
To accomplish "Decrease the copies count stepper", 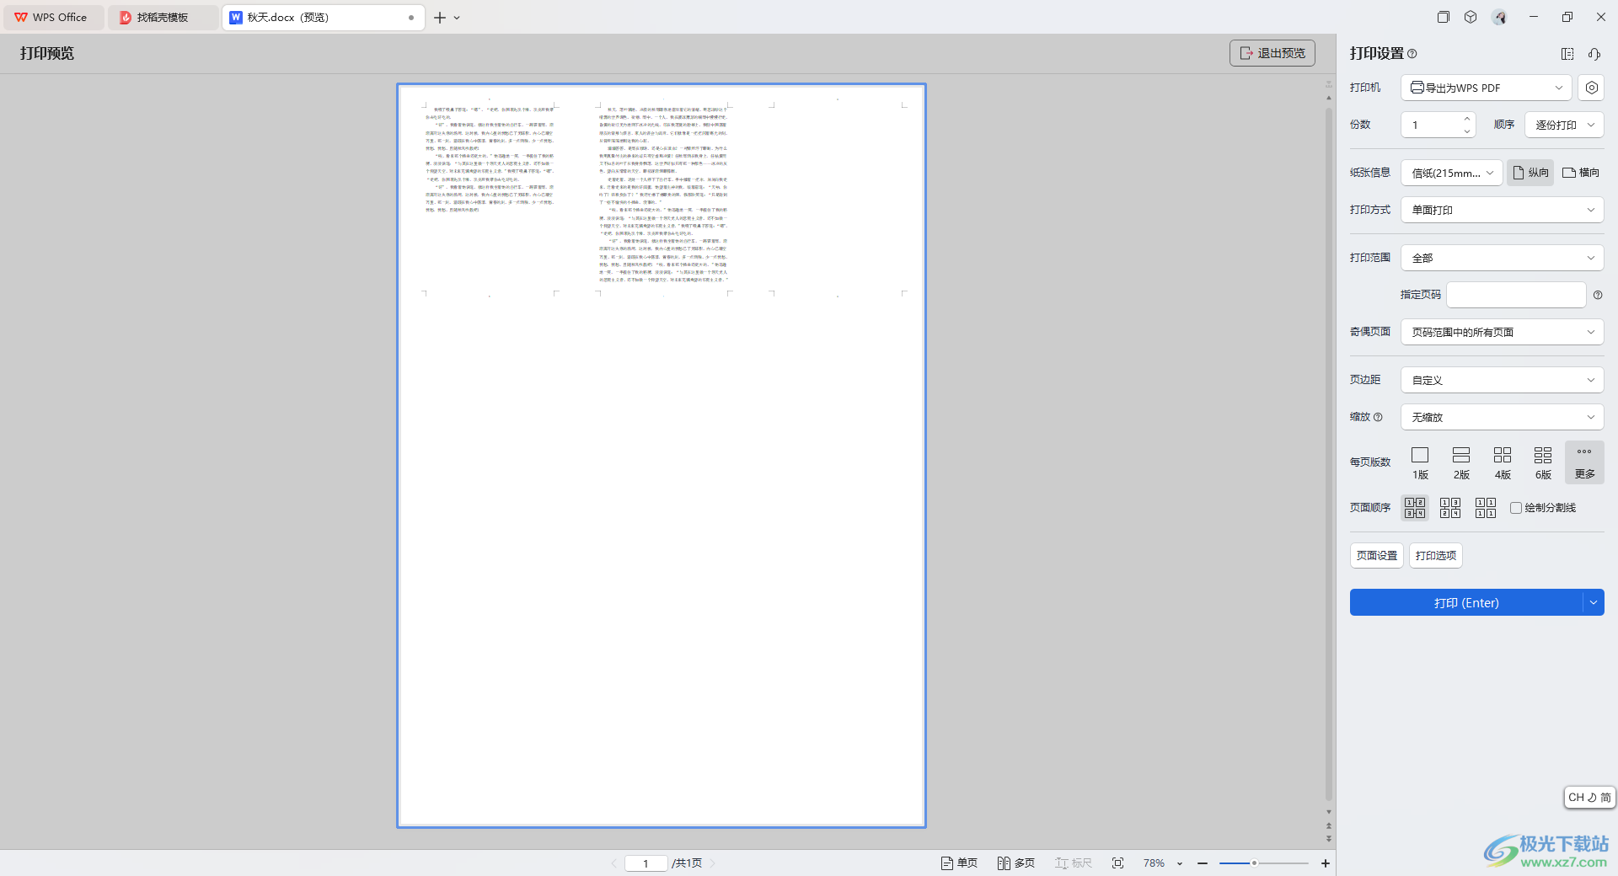I will [1467, 131].
